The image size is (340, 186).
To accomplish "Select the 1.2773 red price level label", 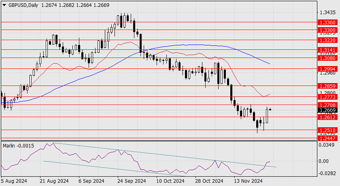I will (x=327, y=97).
